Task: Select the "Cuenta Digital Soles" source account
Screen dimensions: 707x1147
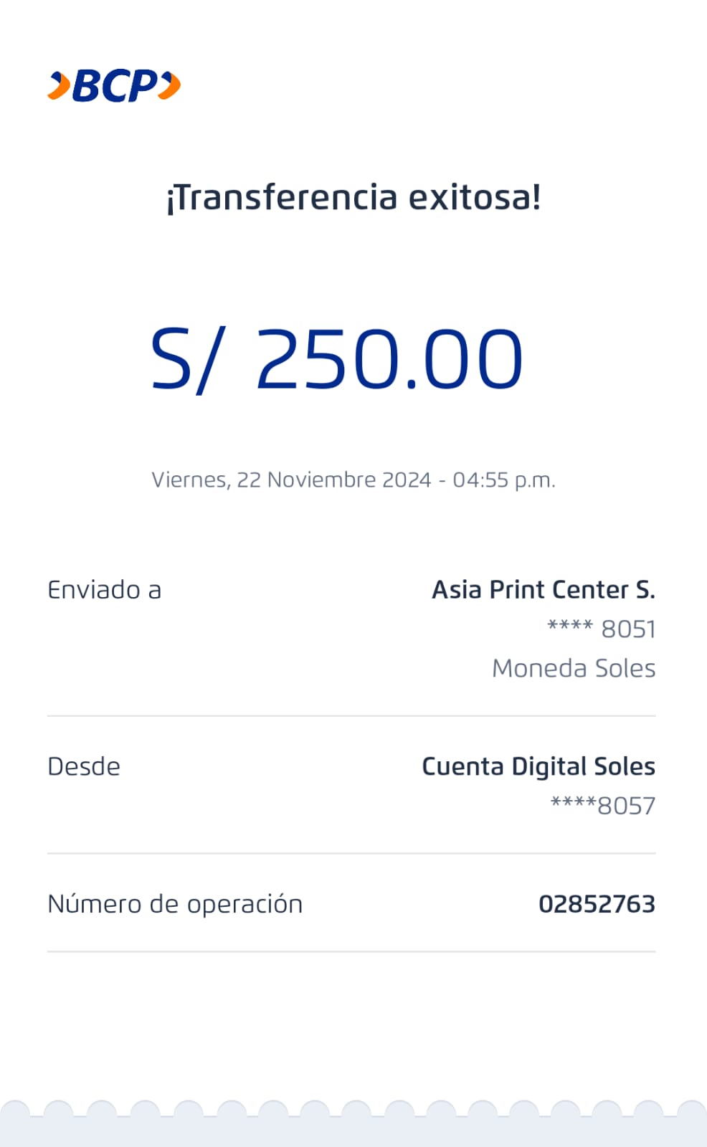Action: coord(538,766)
